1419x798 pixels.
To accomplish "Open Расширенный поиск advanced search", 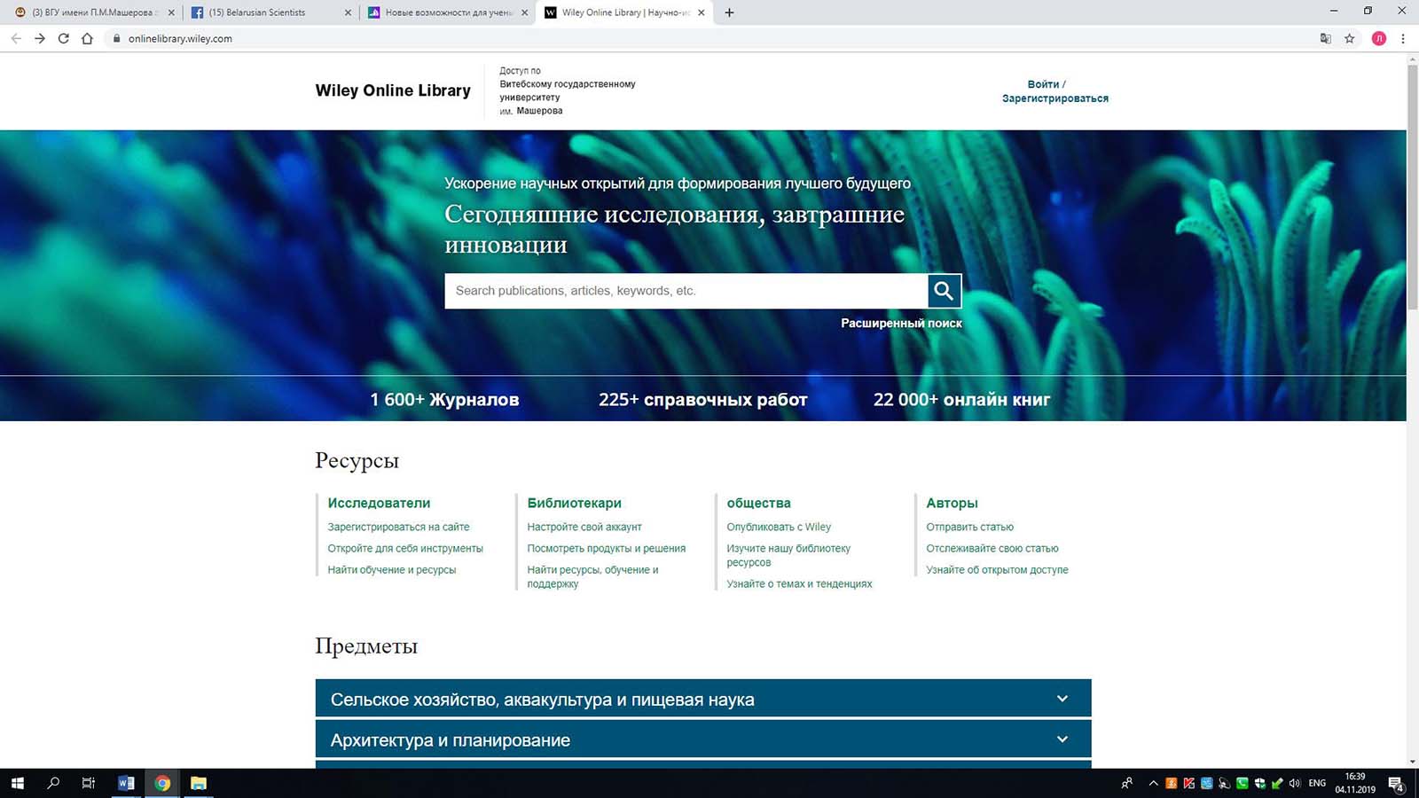I will click(x=901, y=324).
